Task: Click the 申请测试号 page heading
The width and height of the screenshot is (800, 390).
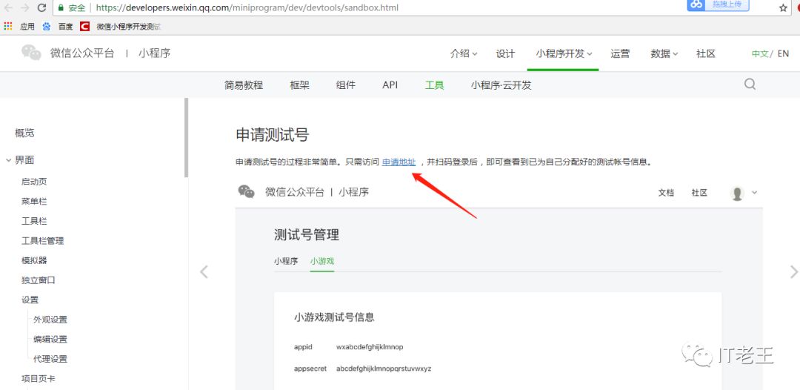Action: [273, 135]
